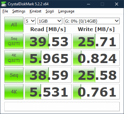Viewport: 124px width, 114px height.
Task: Open the G: drive selection dropdown
Action: pyautogui.click(x=92, y=21)
